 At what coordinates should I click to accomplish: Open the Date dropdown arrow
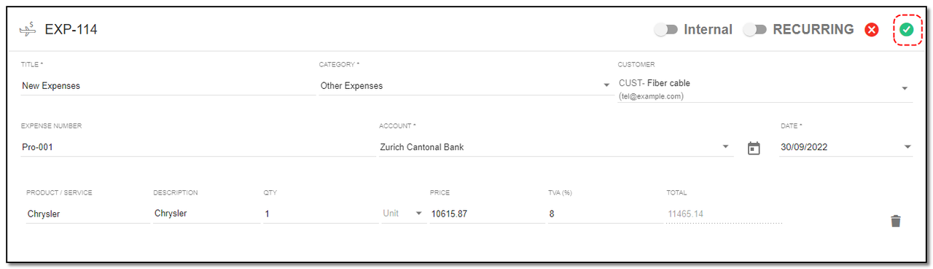click(x=907, y=147)
